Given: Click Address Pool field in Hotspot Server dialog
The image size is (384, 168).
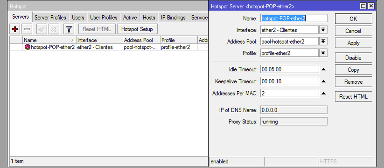Looking at the screenshot, I should (289, 41).
